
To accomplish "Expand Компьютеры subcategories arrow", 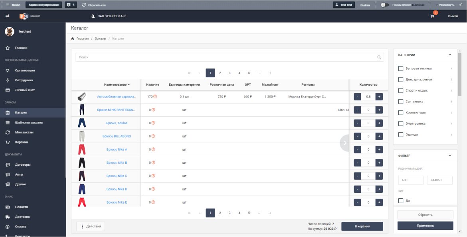I will click(x=451, y=112).
